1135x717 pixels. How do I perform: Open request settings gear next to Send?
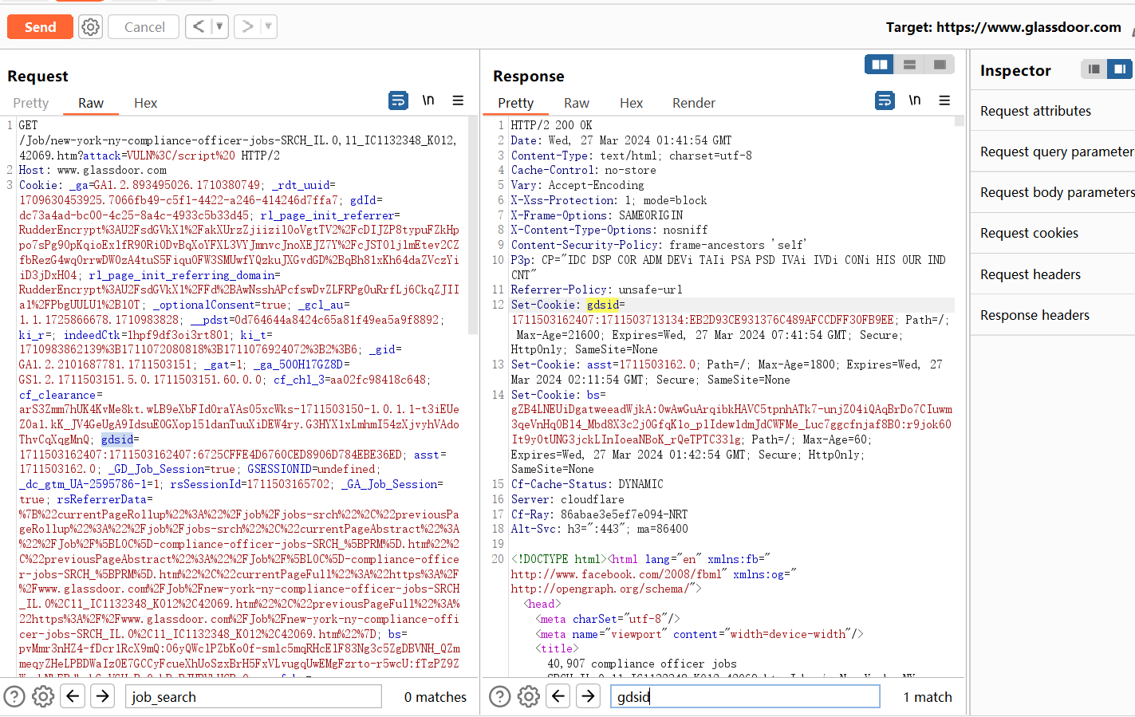click(x=91, y=27)
